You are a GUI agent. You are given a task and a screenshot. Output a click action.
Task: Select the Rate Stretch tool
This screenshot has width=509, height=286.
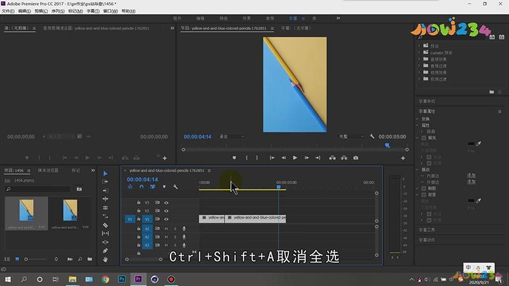click(105, 208)
